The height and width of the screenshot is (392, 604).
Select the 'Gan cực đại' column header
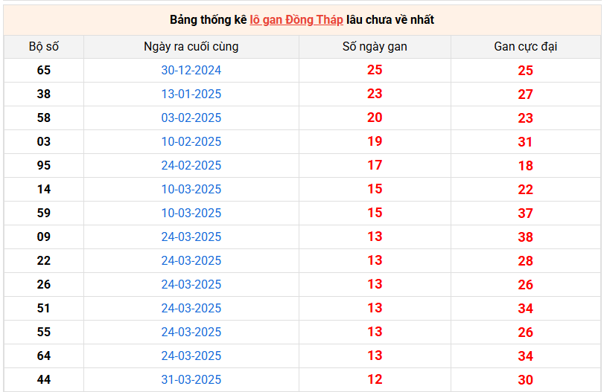pyautogui.click(x=525, y=47)
